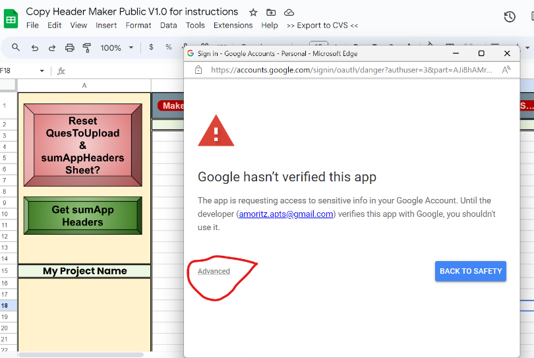Click the Google logo in popup title

click(191, 53)
